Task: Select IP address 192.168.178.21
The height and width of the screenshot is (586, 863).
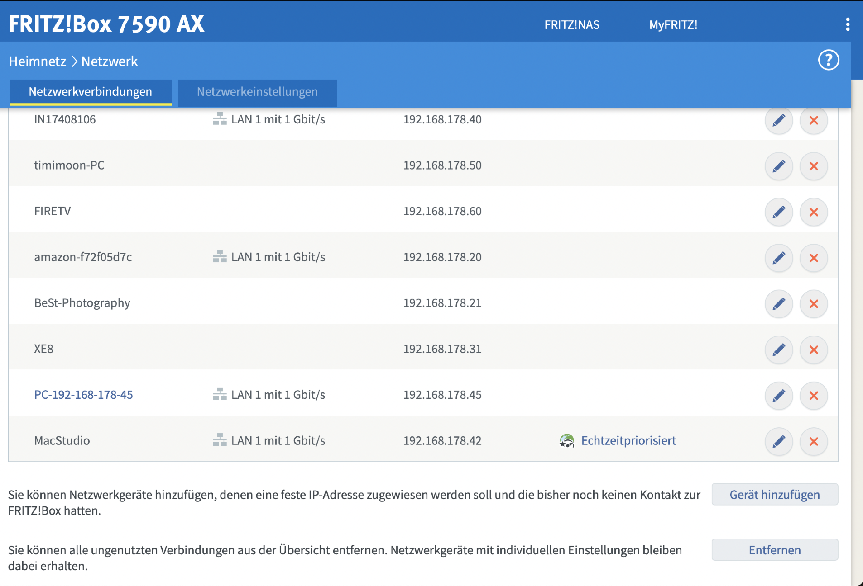Action: 442,303
